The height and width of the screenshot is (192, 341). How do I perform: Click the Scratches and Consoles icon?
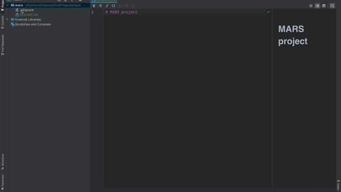(x=13, y=25)
